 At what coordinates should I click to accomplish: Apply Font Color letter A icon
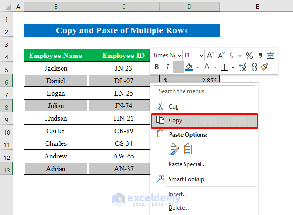(x=207, y=66)
